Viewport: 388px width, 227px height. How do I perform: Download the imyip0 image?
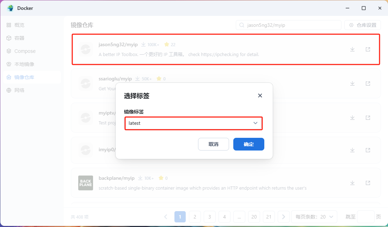click(x=352, y=150)
